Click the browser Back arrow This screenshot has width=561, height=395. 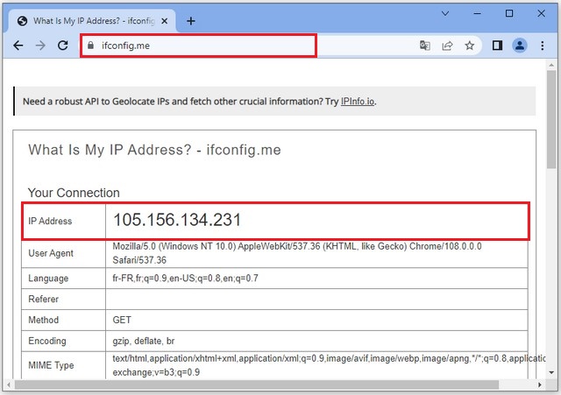(18, 46)
